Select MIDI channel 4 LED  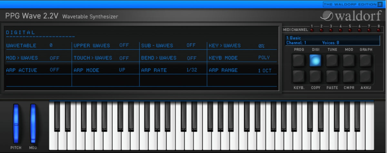click(341, 30)
